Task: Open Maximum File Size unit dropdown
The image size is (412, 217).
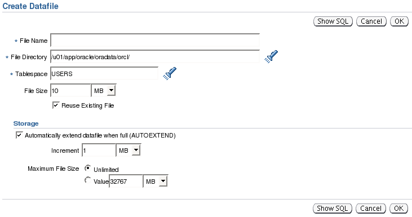Action: 156,181
